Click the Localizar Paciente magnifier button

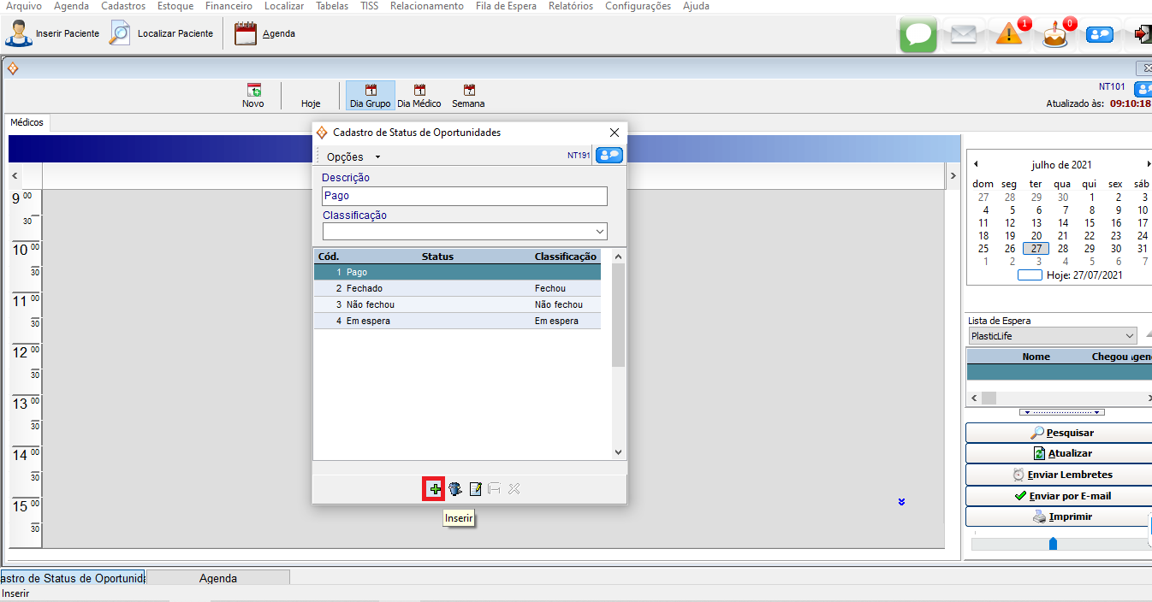click(161, 34)
